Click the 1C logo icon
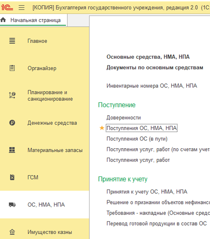210x239 pixels. coord(7,7)
